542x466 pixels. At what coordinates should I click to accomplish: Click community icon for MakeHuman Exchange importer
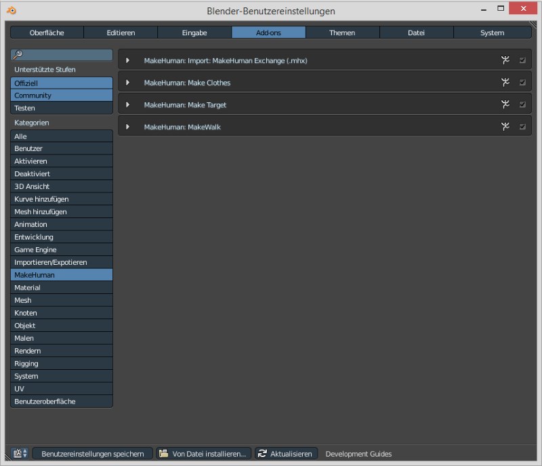tap(505, 60)
